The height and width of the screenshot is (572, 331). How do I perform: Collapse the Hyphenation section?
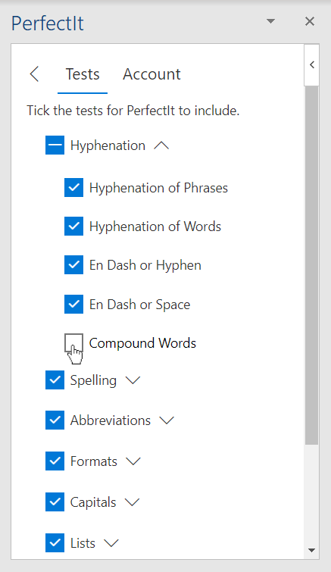[161, 145]
